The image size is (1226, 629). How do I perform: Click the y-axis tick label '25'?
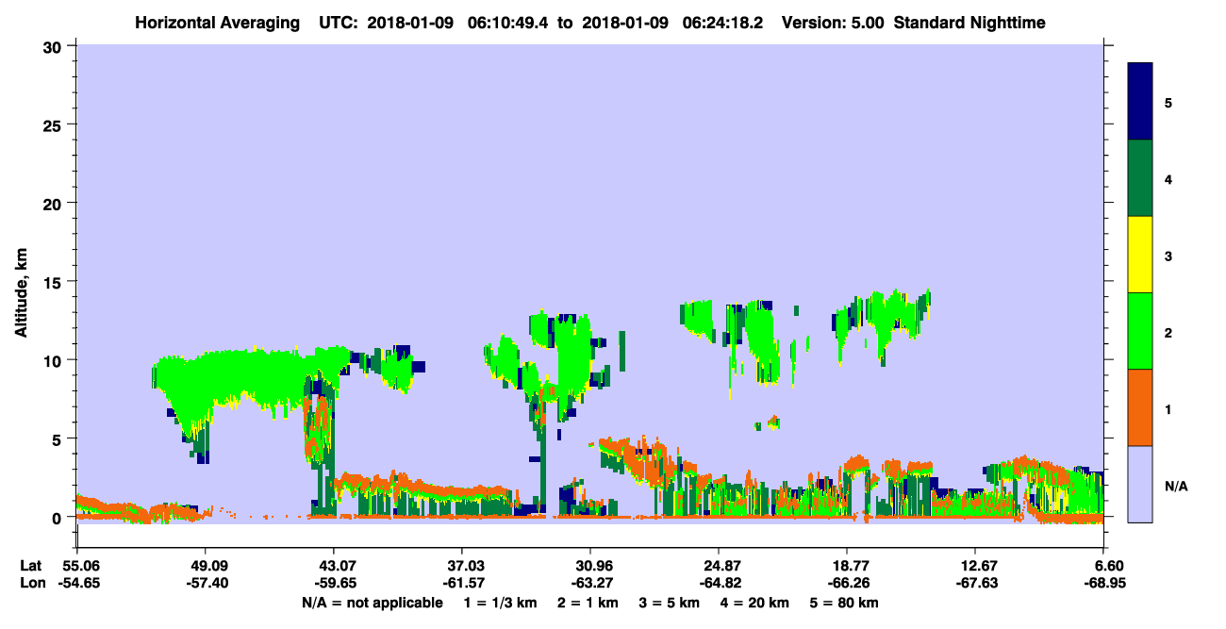click(55, 124)
